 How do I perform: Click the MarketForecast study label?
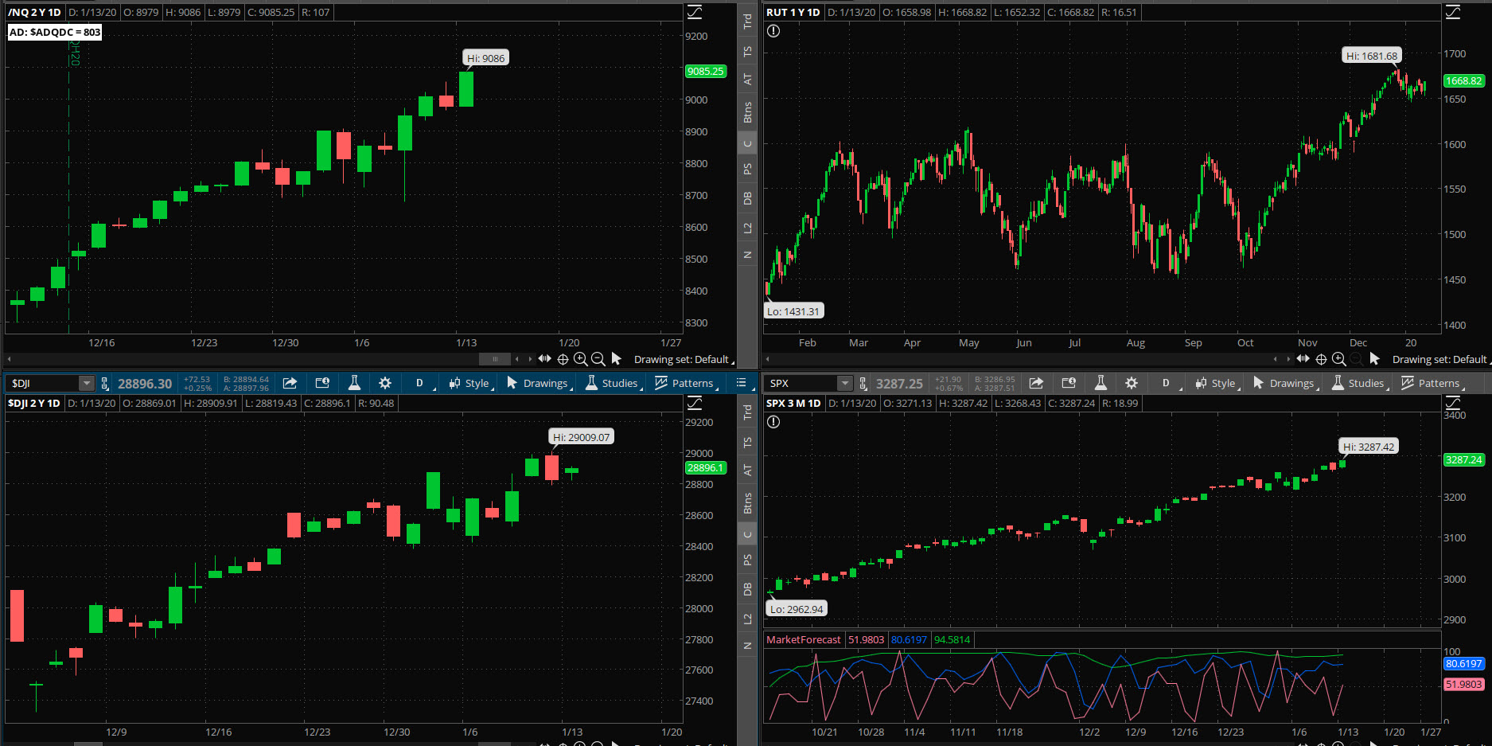(803, 639)
